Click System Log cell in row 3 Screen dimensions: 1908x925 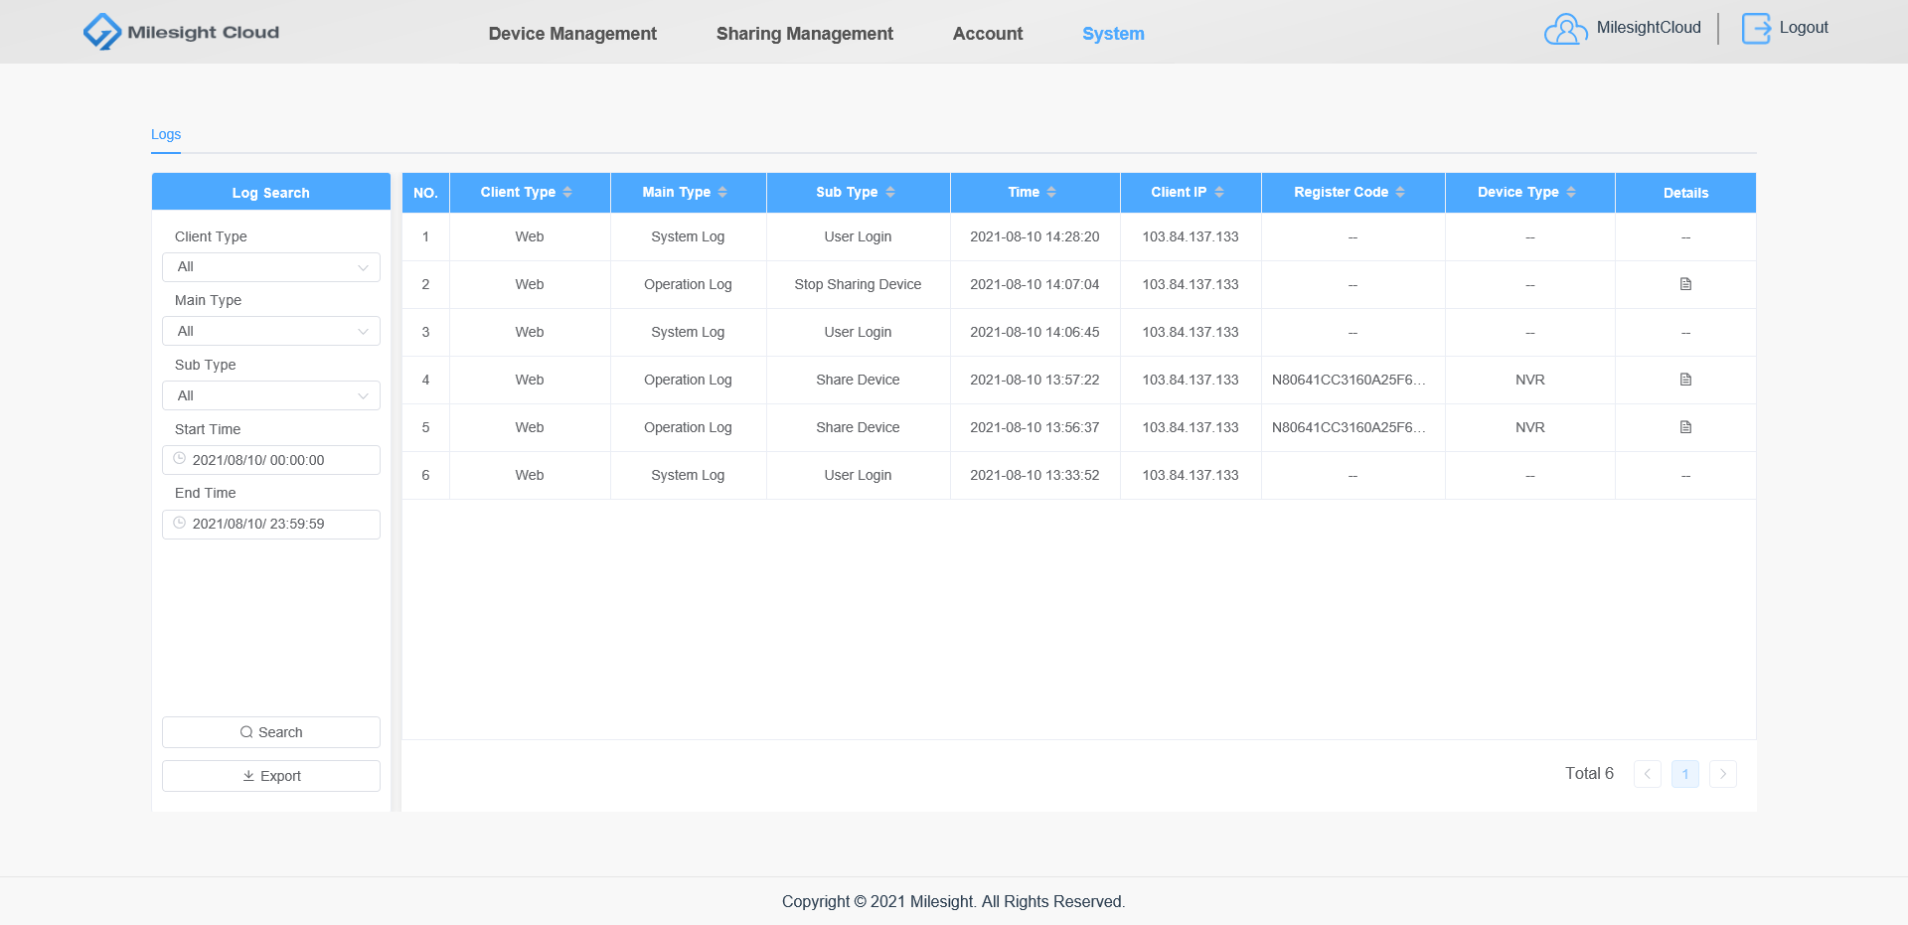[688, 332]
